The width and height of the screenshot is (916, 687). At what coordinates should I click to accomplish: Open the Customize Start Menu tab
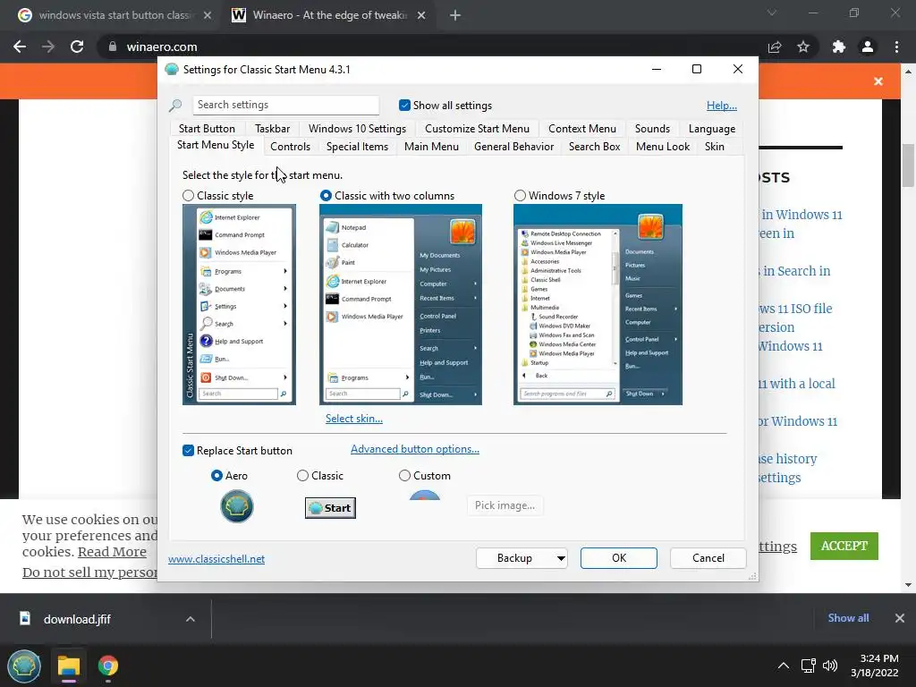click(x=477, y=129)
